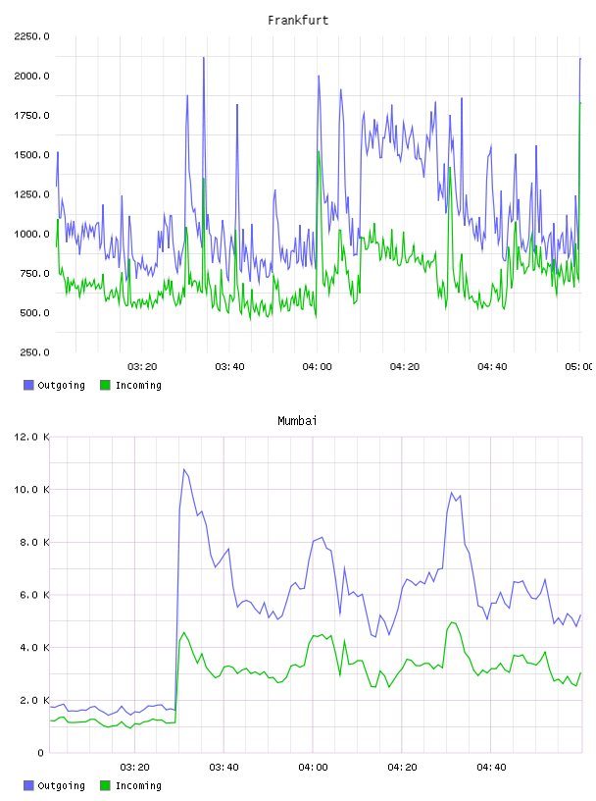
Task: Click the 03:40 time label on Mumbai chart
Action: (x=223, y=768)
